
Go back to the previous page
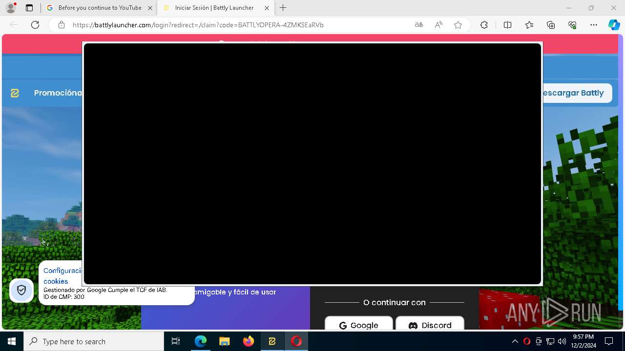[14, 25]
